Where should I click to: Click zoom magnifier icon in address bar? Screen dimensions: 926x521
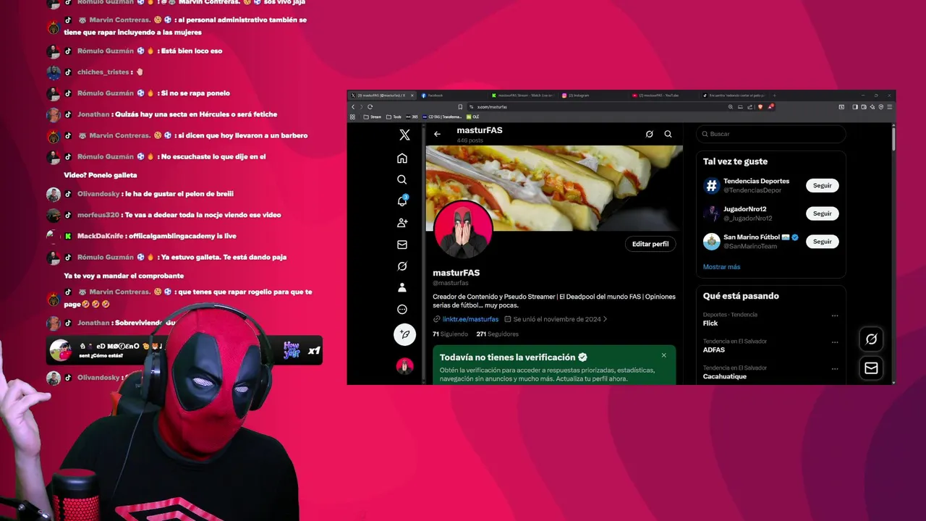pos(731,107)
